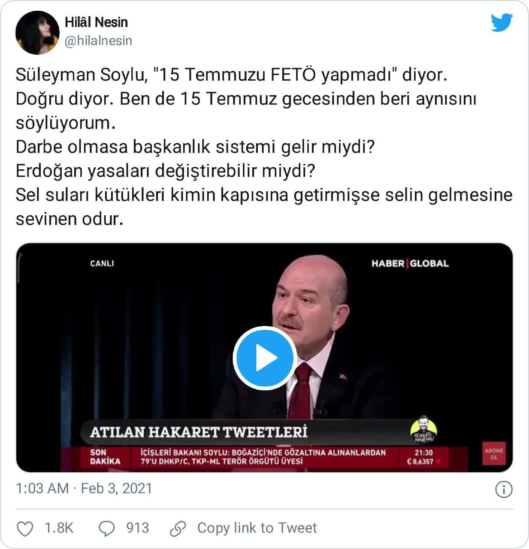This screenshot has width=529, height=549.
Task: Open replies with speech bubble icon
Action: [x=106, y=528]
